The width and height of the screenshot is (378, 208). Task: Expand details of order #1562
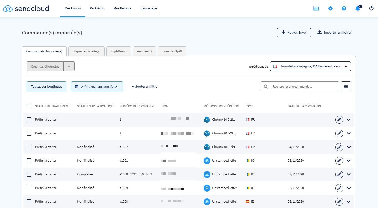pos(349,147)
